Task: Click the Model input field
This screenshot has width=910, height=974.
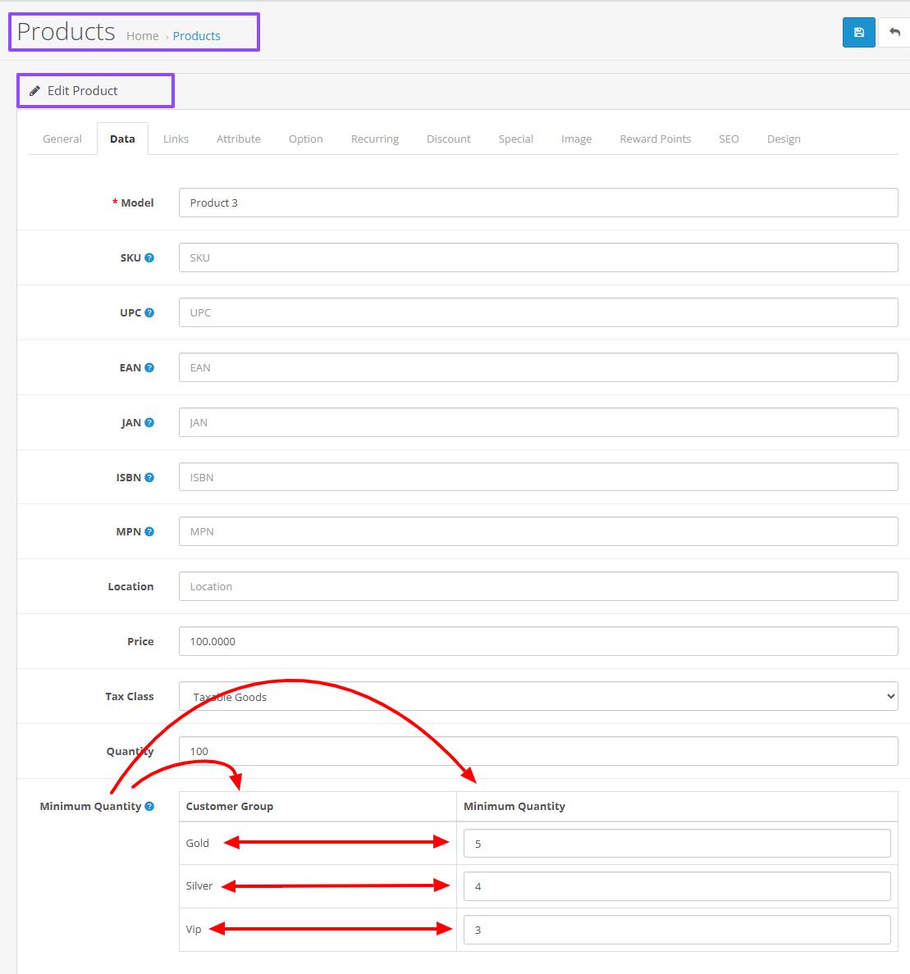Action: [x=537, y=203]
